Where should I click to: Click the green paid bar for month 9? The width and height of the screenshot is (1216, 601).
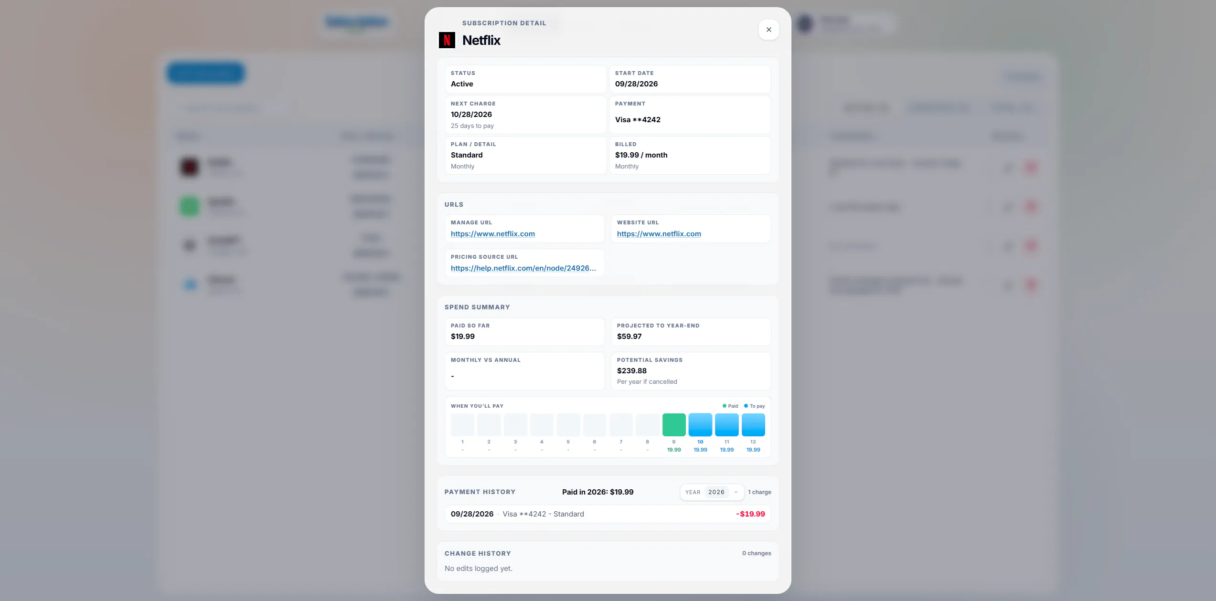click(x=673, y=425)
